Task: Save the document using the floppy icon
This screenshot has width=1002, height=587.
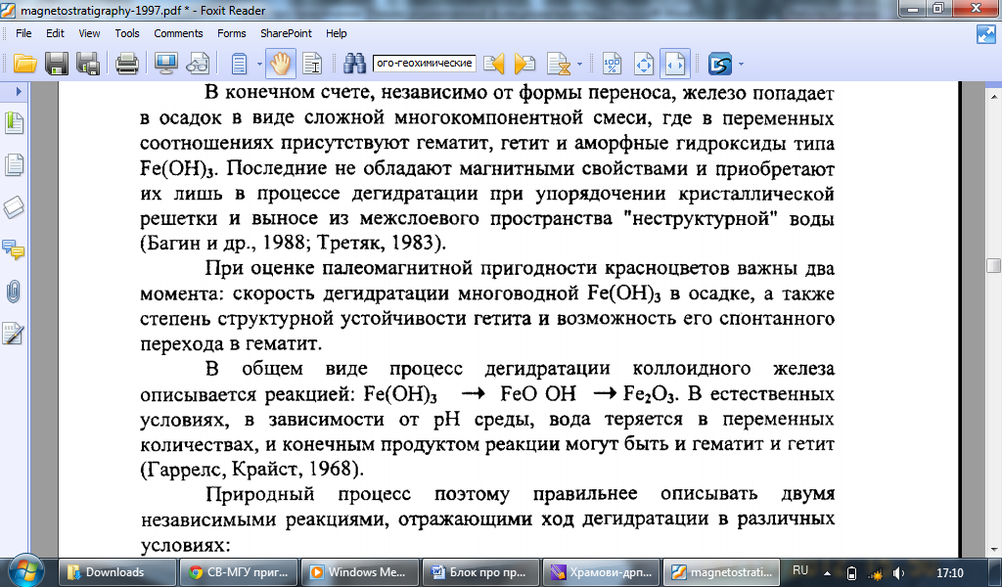Action: (x=56, y=64)
